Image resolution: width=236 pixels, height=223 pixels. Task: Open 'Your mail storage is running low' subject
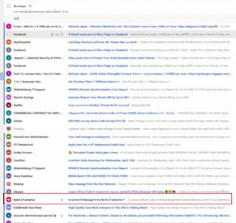89,137
